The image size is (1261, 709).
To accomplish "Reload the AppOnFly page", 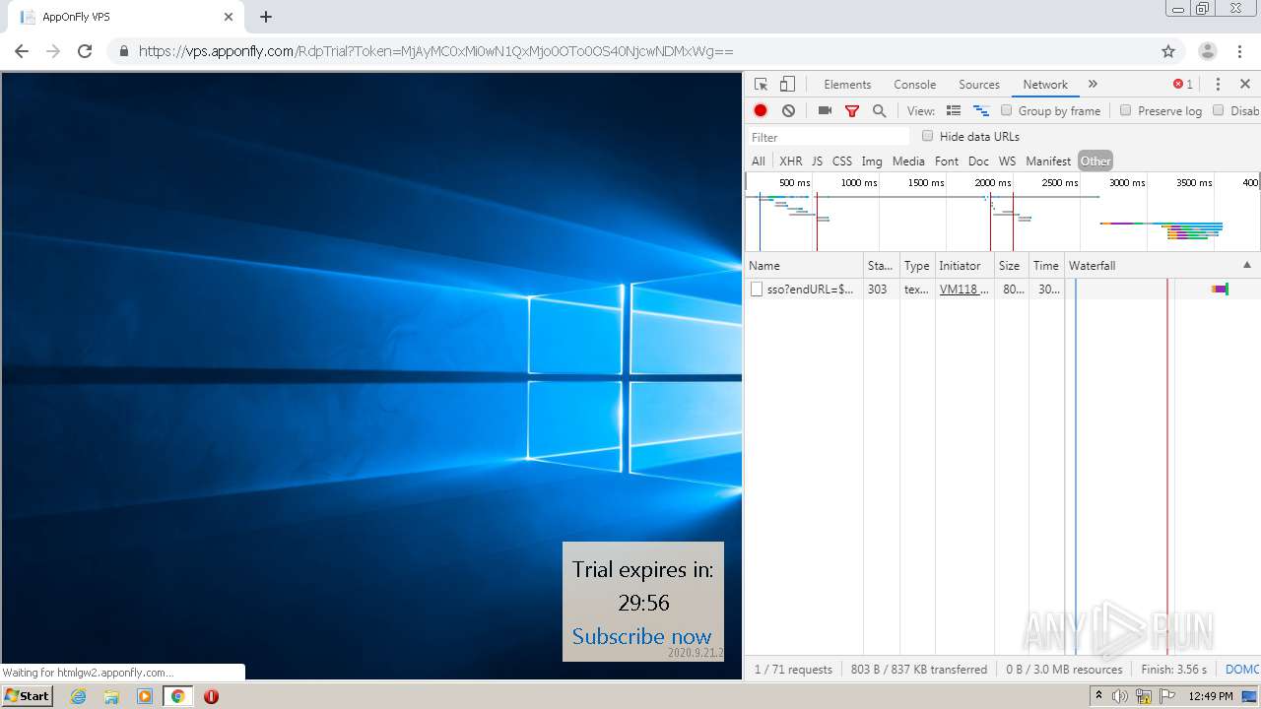I will [85, 51].
